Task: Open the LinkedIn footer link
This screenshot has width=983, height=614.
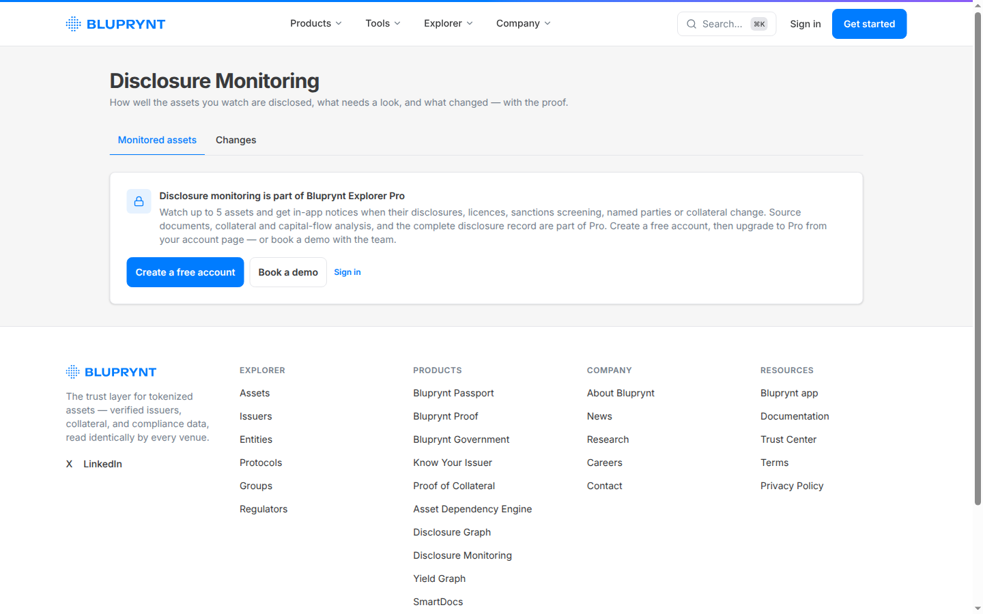Action: [x=102, y=464]
